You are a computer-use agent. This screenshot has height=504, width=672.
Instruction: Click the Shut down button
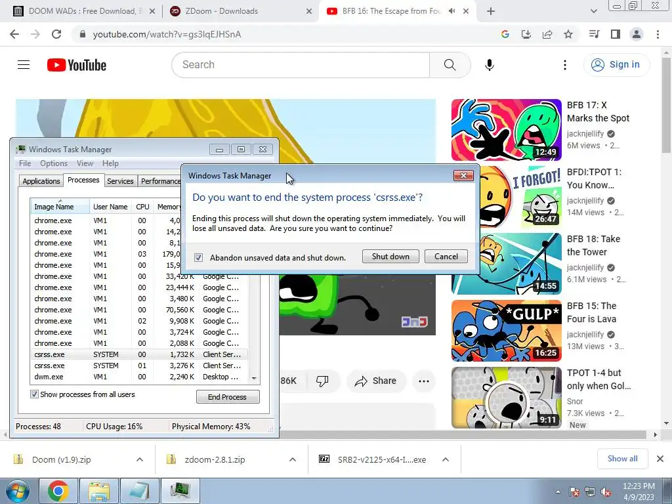point(390,257)
